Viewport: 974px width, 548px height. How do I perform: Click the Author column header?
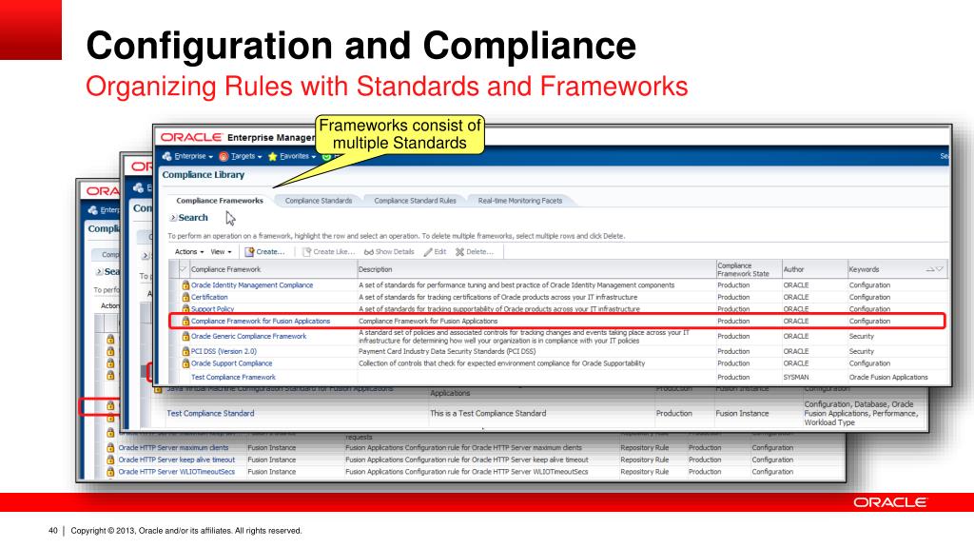tap(793, 269)
